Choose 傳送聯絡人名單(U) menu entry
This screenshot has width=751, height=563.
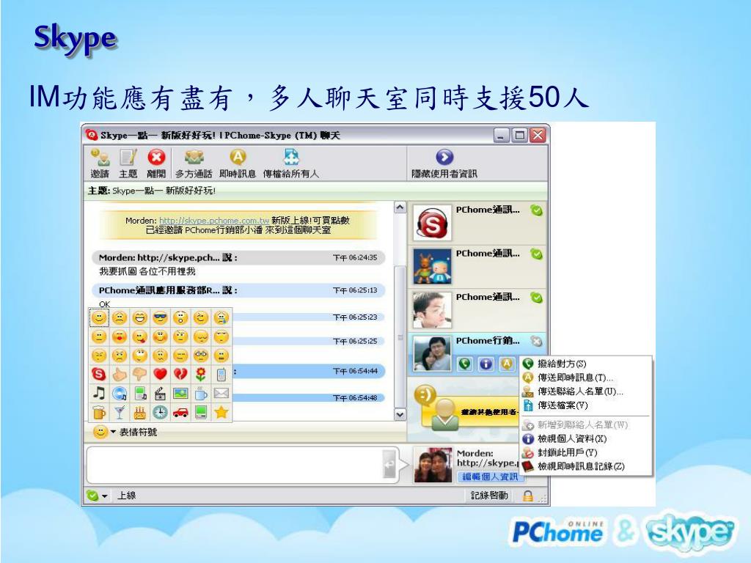point(585,391)
